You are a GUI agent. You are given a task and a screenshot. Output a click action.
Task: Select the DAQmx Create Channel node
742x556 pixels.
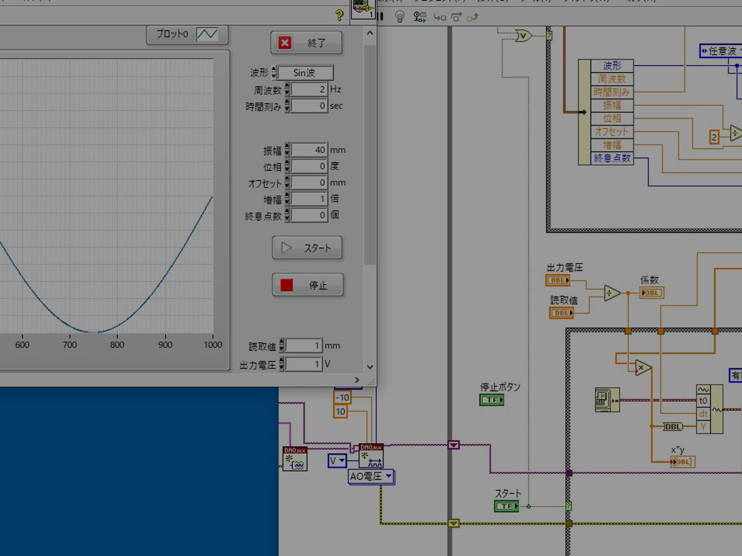(x=294, y=459)
